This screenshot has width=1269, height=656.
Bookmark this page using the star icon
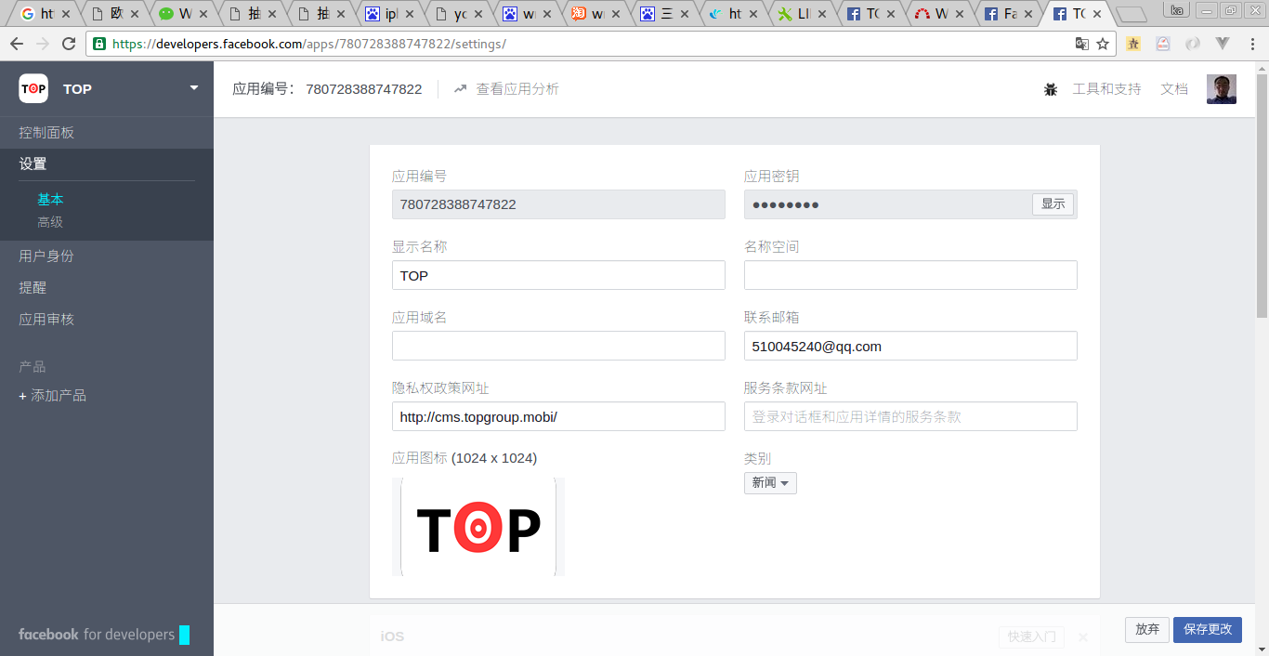[x=1103, y=43]
